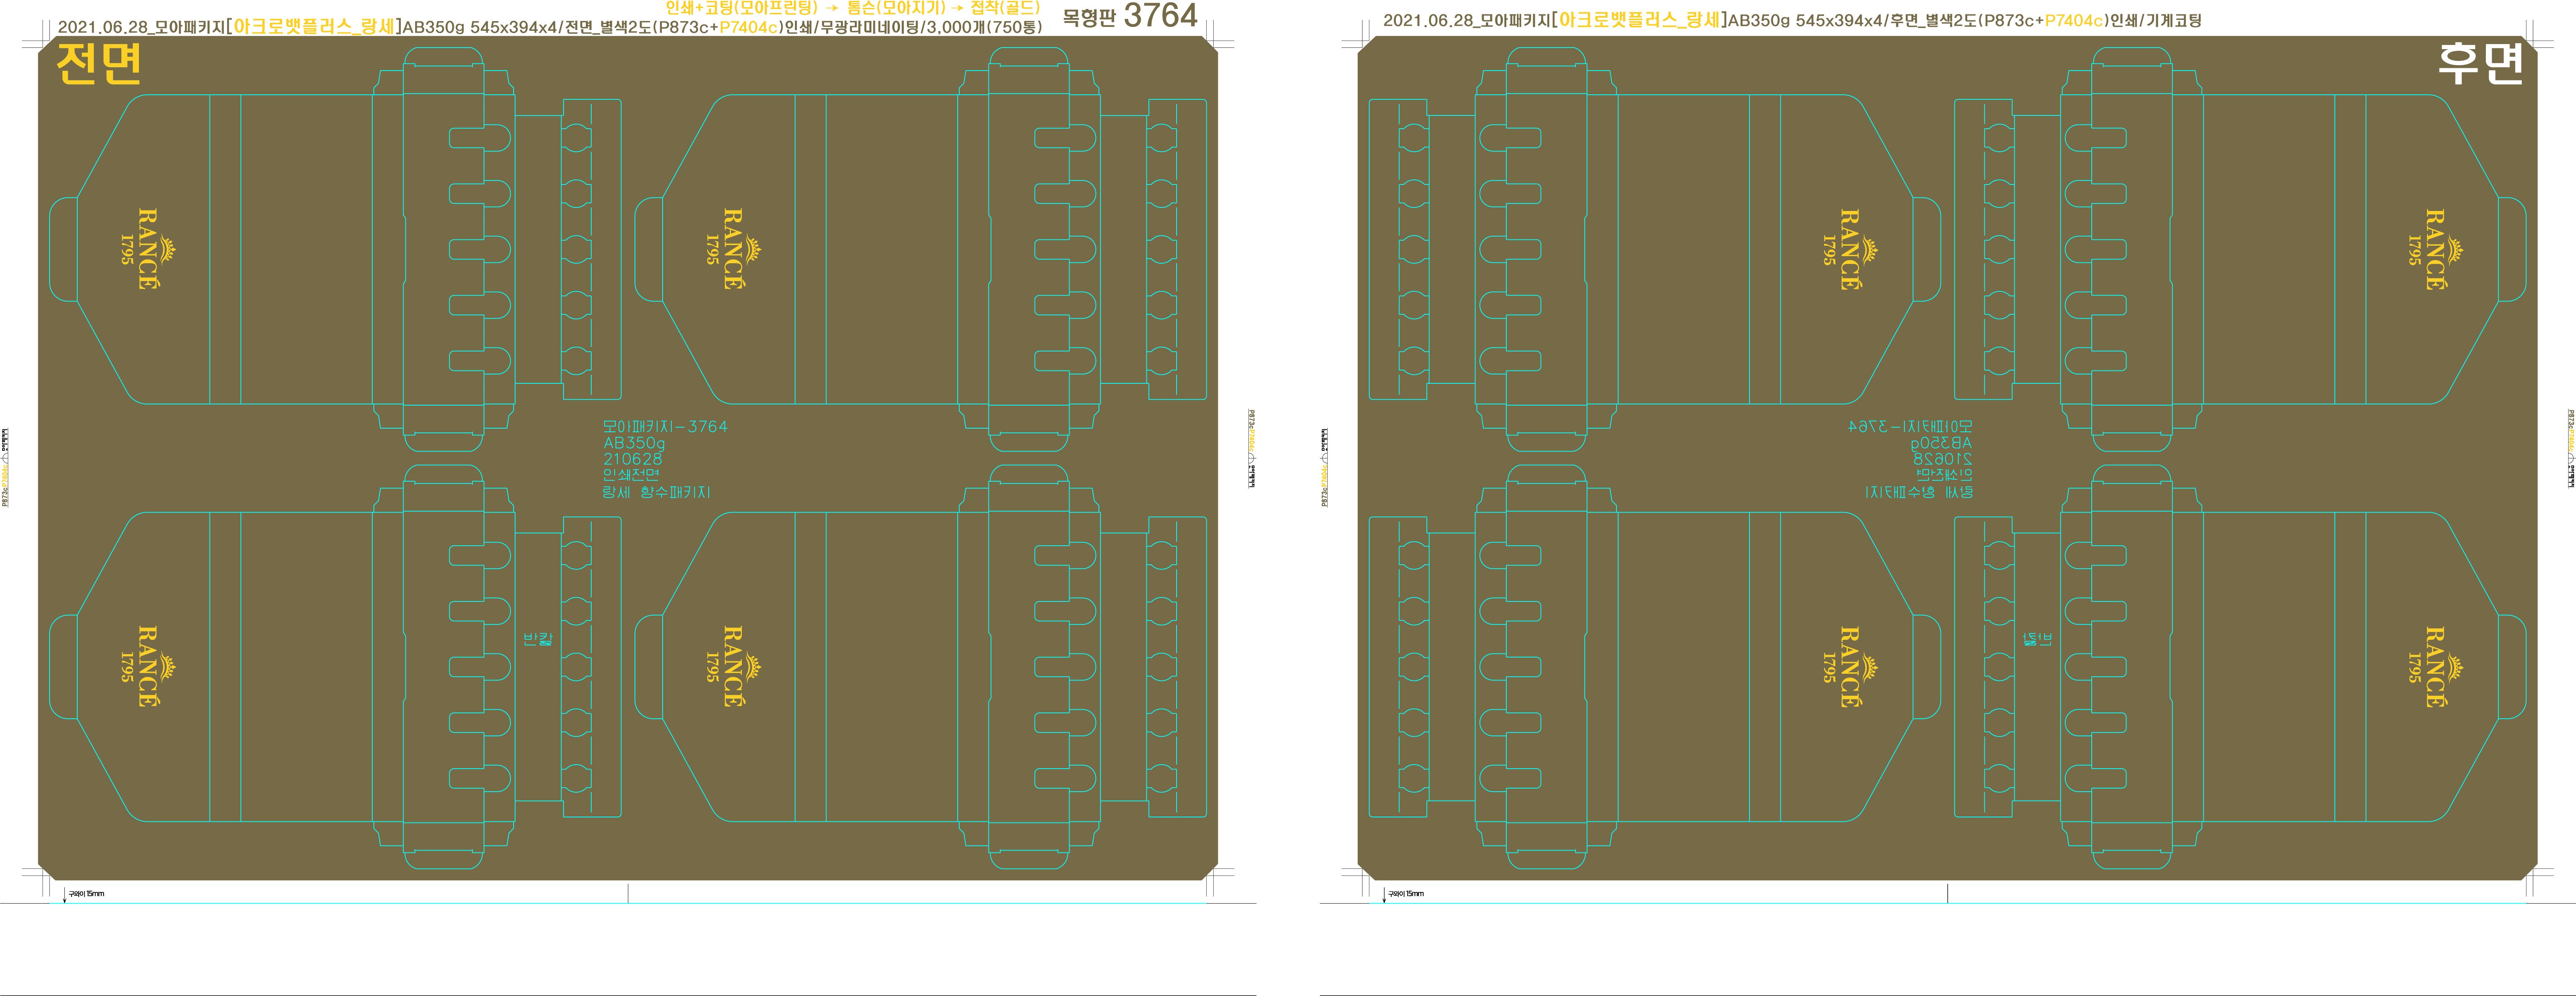The image size is (2576, 996).
Task: Select the mirrored 반칼 label on back sheet
Action: (x=2037, y=638)
